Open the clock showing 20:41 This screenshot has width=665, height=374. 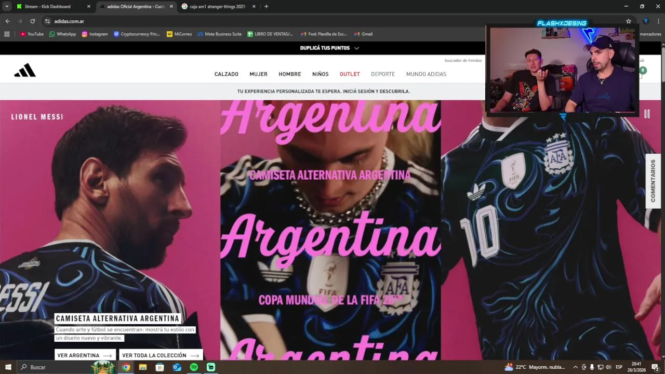point(636,367)
